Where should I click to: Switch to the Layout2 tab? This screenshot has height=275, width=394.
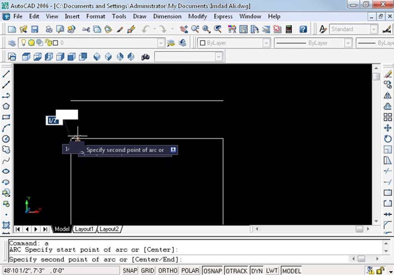[109, 229]
